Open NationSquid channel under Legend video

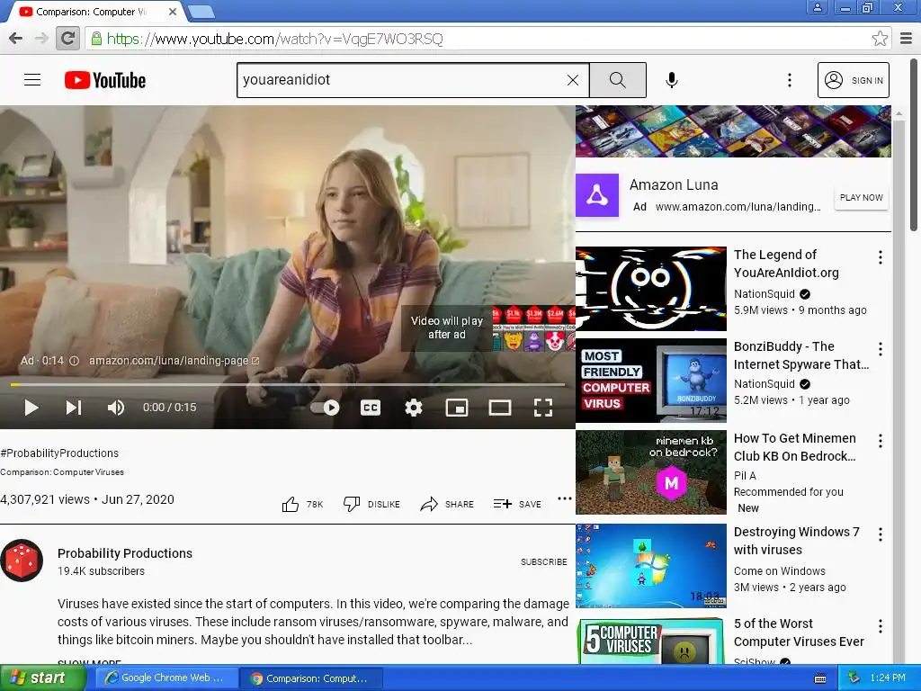[765, 294]
